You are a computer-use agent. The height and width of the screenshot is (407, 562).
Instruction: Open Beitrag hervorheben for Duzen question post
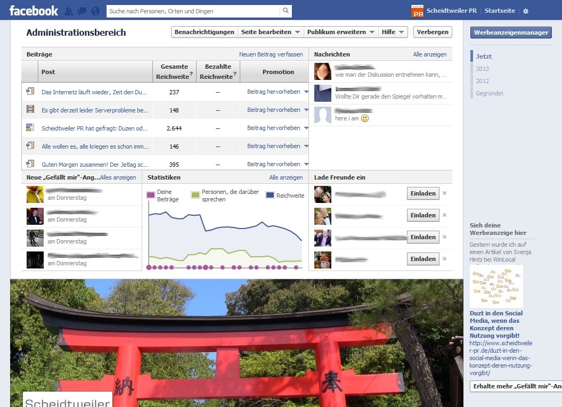(278, 128)
